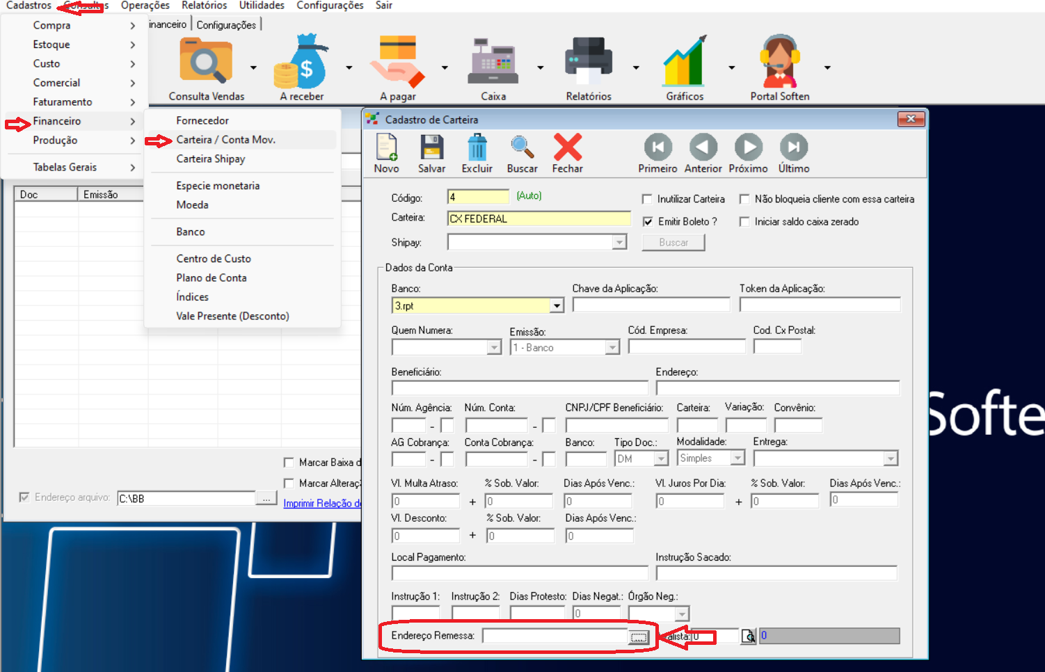Open the Relatórios menu bar item
The height and width of the screenshot is (672, 1045).
tap(204, 6)
